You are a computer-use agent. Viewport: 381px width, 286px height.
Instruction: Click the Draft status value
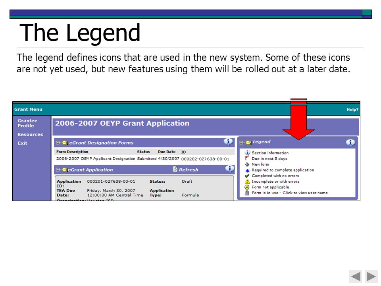187,181
